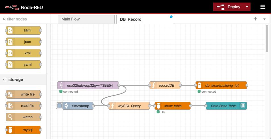Screen dimensions: 271x139
Task: Open the Deploy options dropdown arrow
Action: point(247,7)
